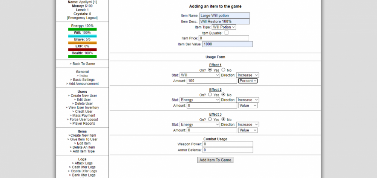377x178 pixels.
Task: Click the green Energy progress bar
Action: (82, 29)
